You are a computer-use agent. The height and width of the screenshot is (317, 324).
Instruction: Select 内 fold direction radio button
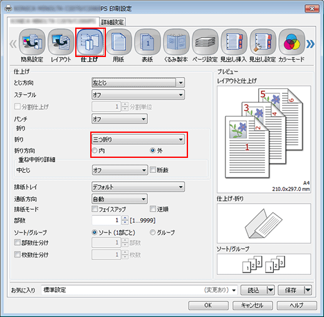coord(95,150)
